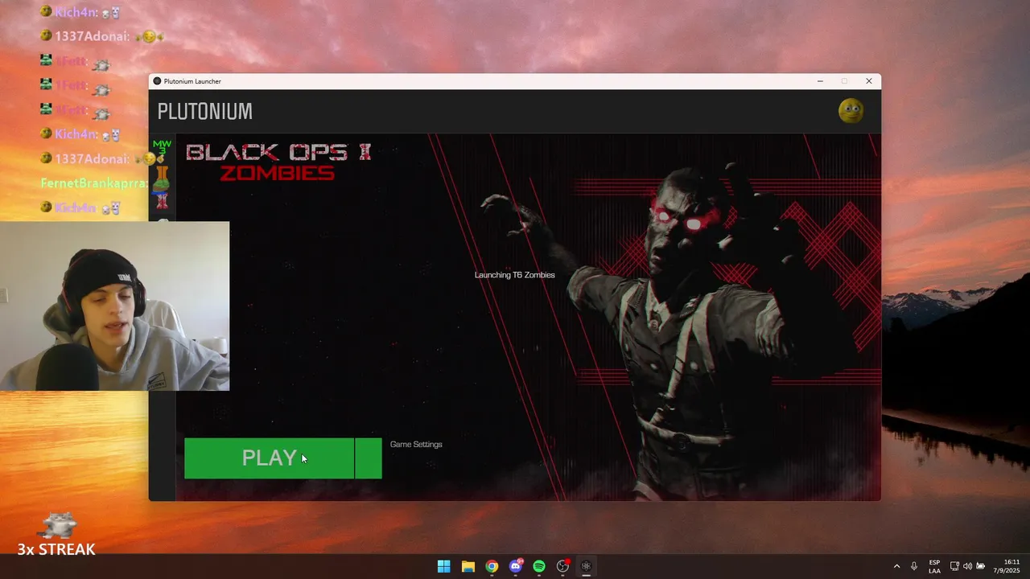
Task: Select the red Black Ops II zombies icon
Action: tap(162, 201)
